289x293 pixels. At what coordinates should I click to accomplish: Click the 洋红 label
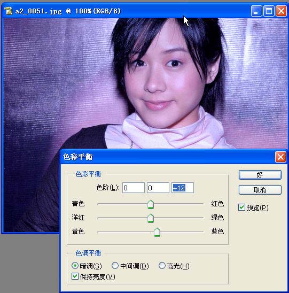tap(78, 217)
